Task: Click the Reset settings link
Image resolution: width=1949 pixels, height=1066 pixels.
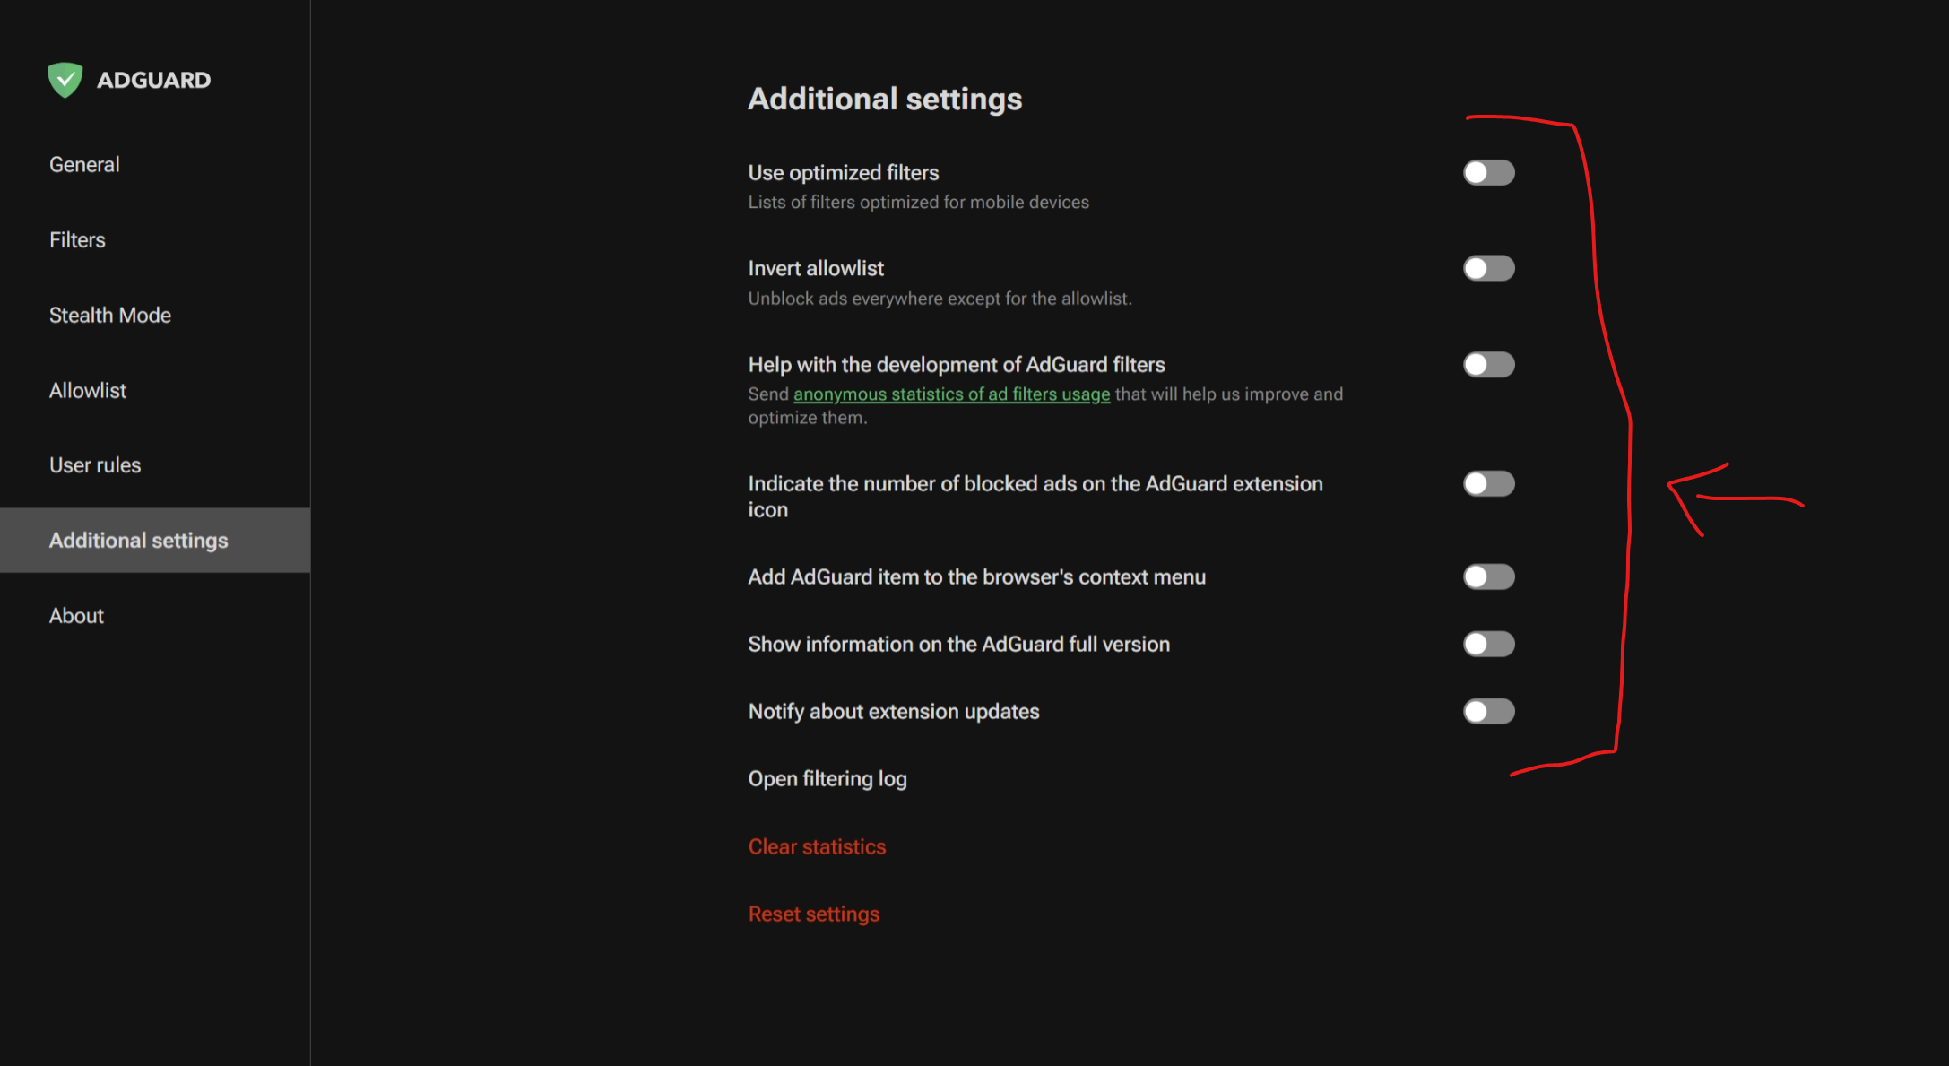Action: (813, 914)
